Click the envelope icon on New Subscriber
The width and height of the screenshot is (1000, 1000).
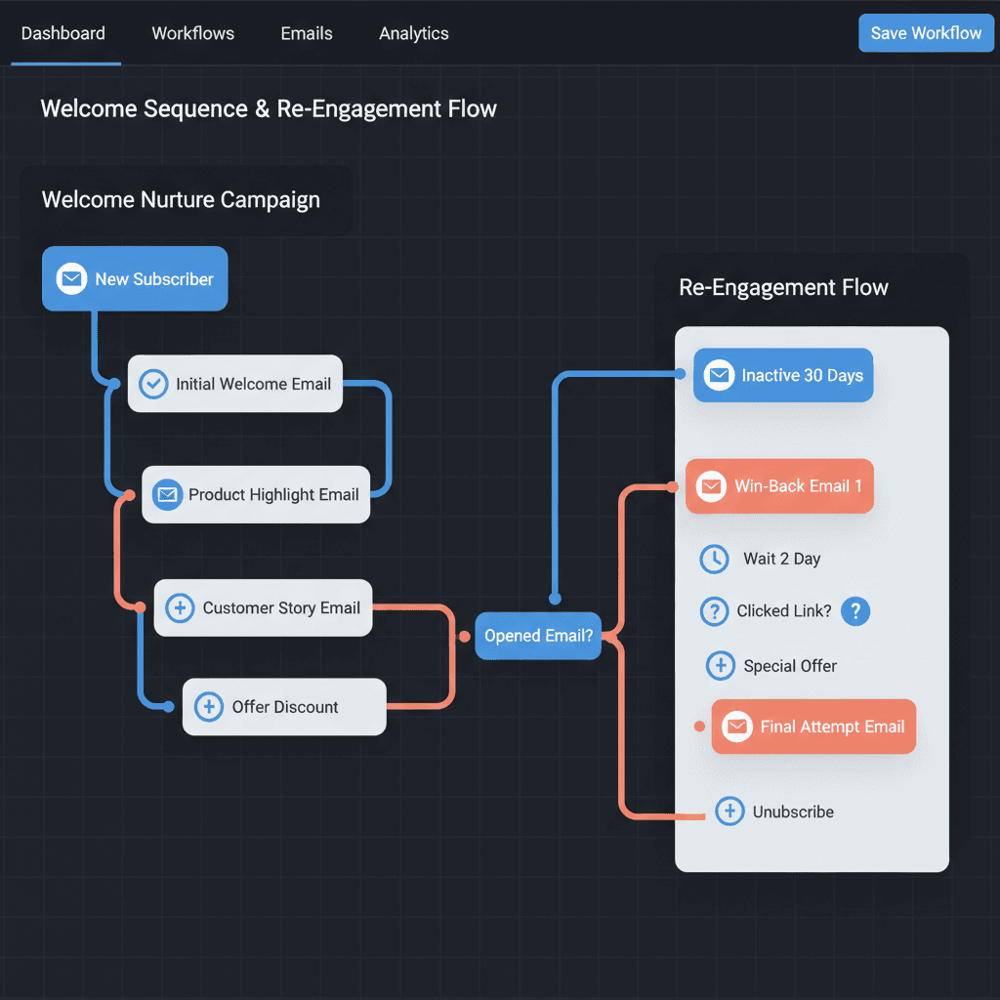[x=70, y=278]
